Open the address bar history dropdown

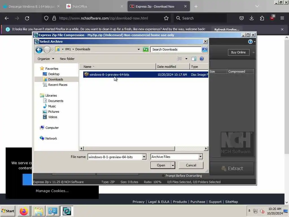coord(139,49)
